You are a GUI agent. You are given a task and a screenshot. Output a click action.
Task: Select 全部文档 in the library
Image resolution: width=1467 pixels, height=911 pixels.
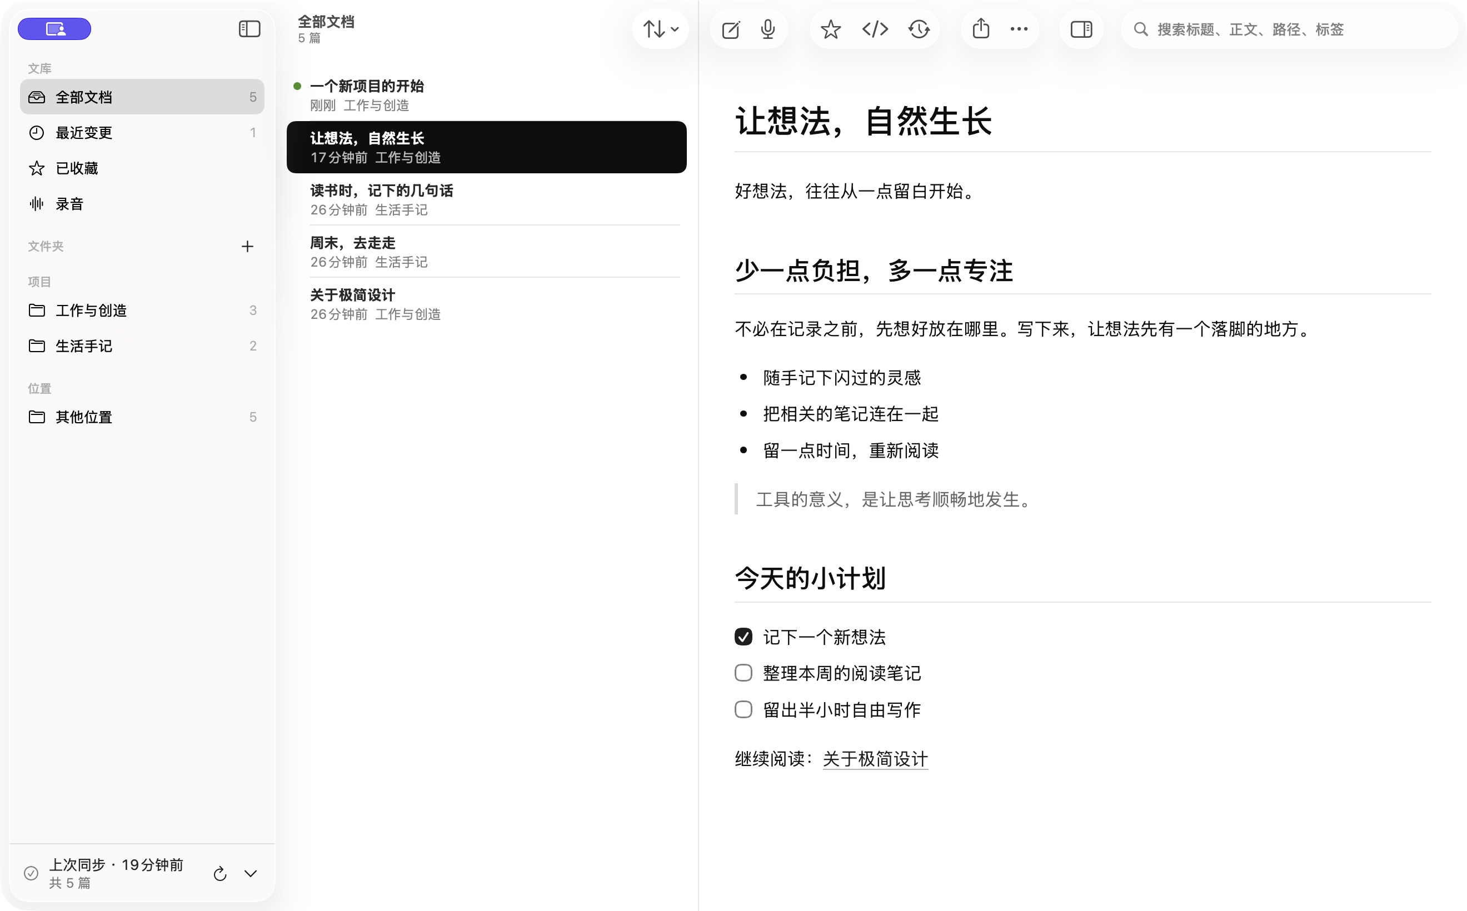click(142, 97)
